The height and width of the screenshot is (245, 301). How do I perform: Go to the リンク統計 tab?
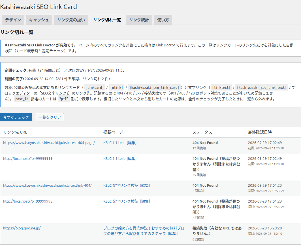click(139, 20)
